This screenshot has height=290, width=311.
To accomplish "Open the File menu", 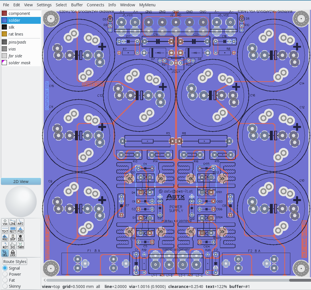I will coord(6,5).
